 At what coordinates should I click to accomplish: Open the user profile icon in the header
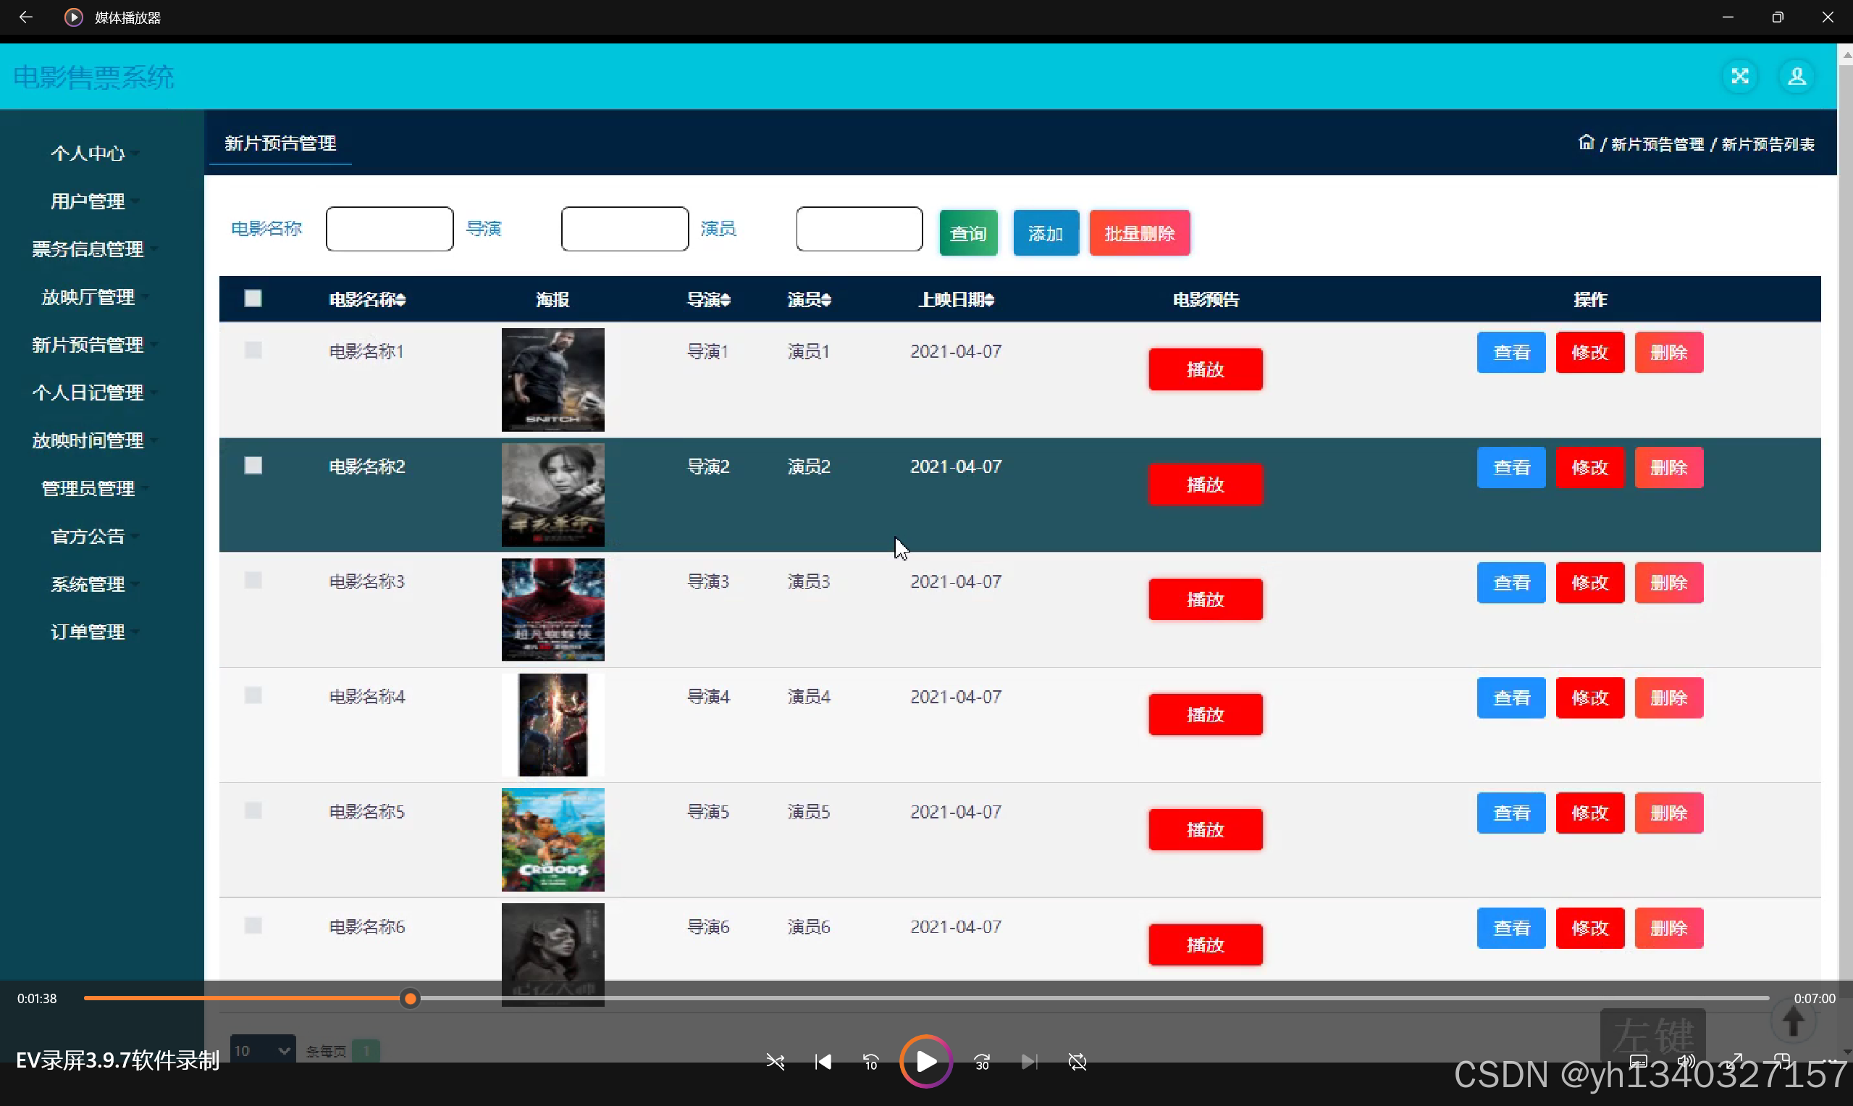(x=1798, y=76)
